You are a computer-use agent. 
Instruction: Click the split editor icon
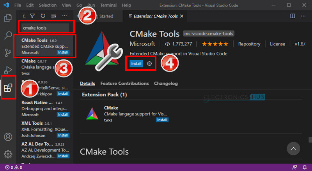point(292,16)
